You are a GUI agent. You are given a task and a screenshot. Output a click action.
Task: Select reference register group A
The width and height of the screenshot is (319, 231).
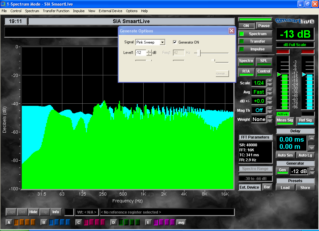point(9,223)
